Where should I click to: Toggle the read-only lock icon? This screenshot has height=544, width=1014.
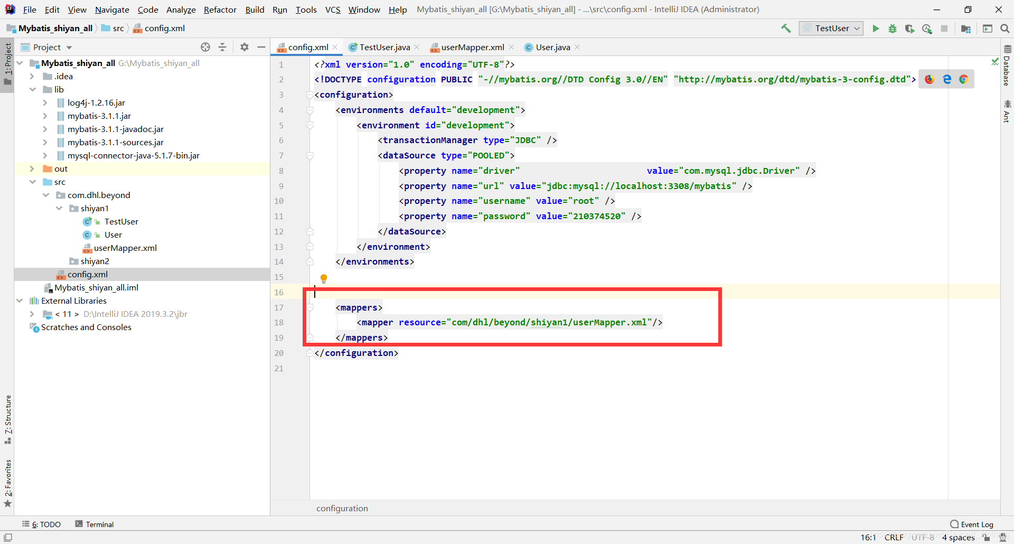986,537
